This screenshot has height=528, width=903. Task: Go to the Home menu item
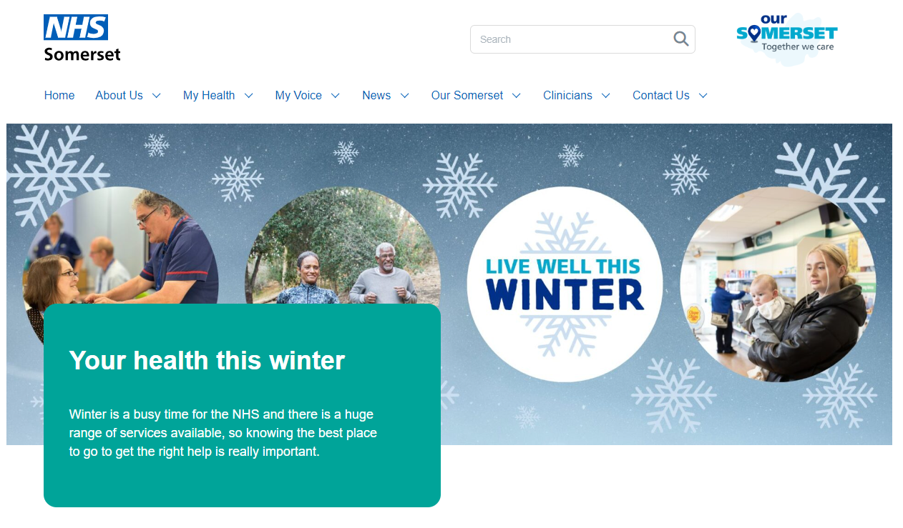pyautogui.click(x=59, y=95)
